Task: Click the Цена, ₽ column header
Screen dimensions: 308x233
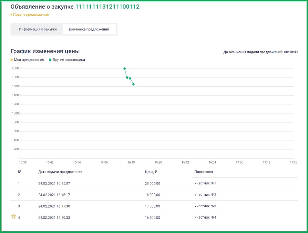Action: point(151,171)
